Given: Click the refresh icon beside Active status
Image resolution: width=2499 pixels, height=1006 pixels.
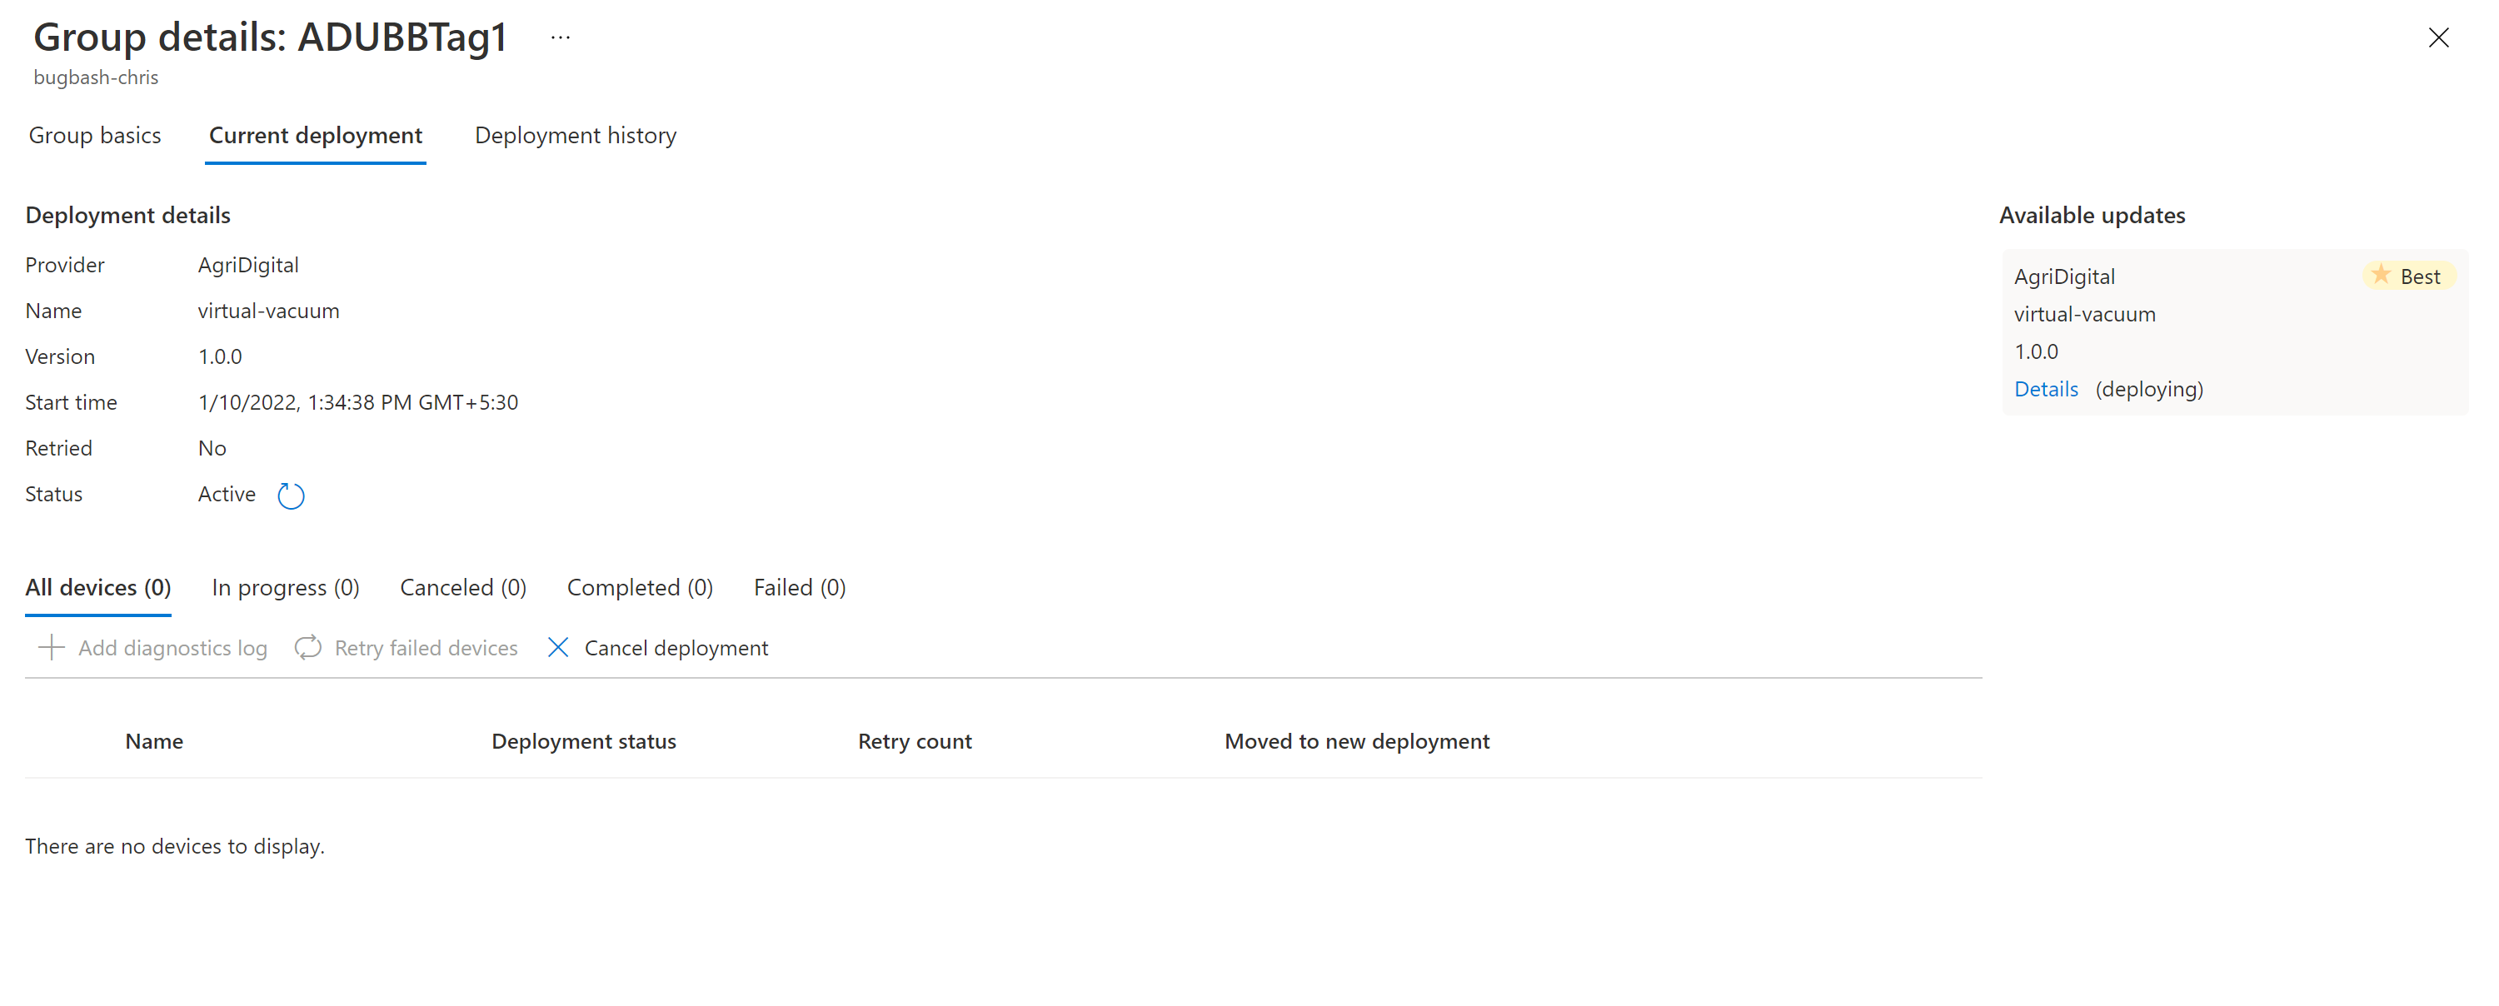Looking at the screenshot, I should tap(290, 496).
